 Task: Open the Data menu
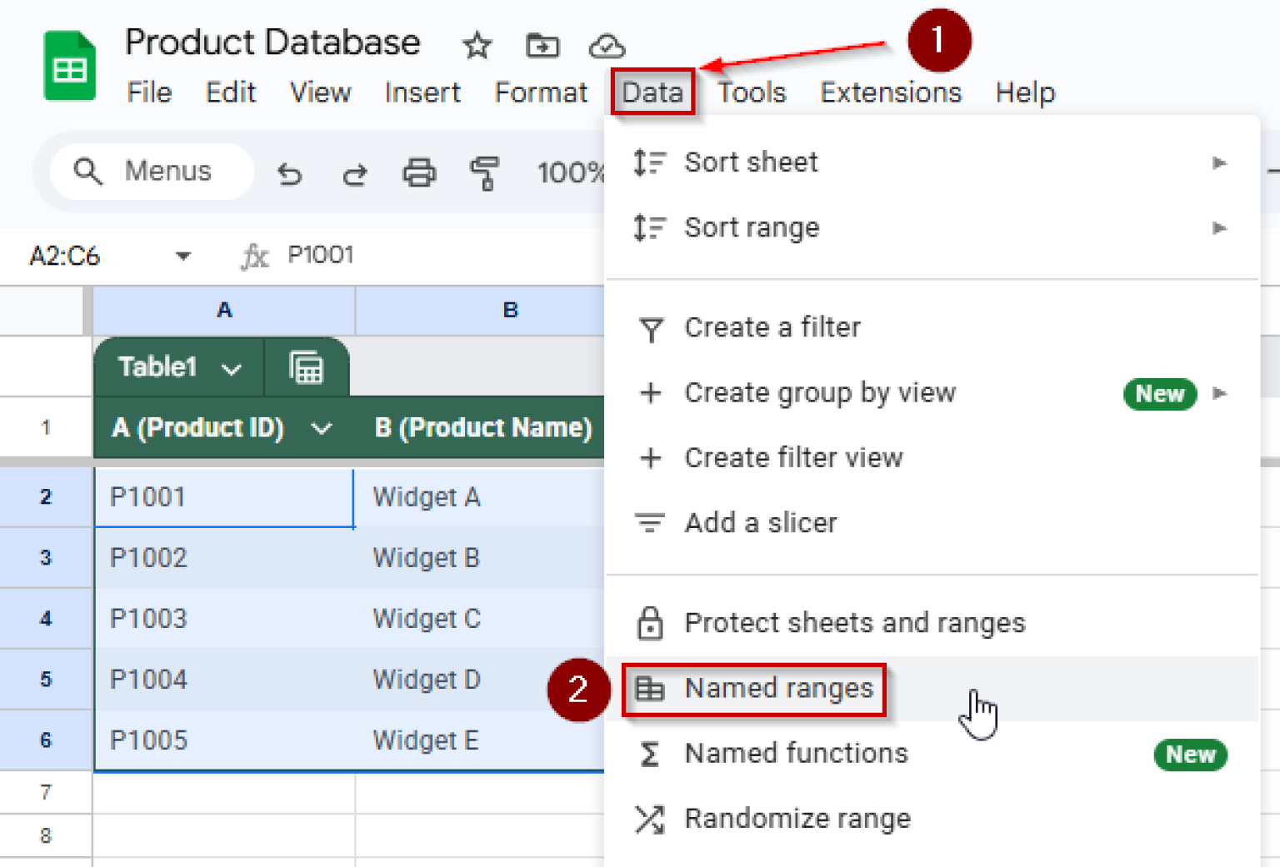pyautogui.click(x=652, y=92)
